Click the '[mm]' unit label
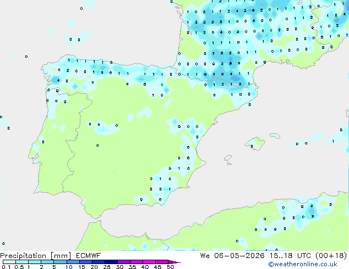The image size is (349, 269). point(61,256)
